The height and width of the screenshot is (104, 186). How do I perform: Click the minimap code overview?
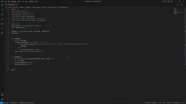click(179, 12)
